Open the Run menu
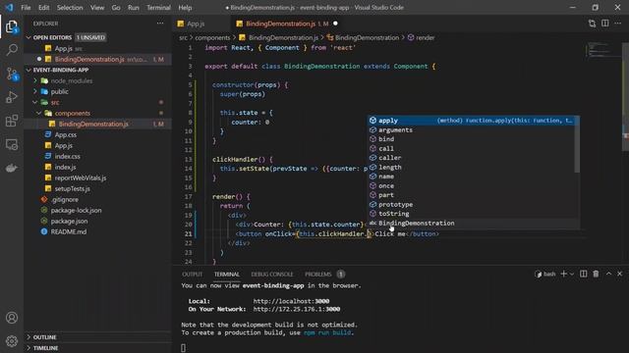 [x=134, y=8]
